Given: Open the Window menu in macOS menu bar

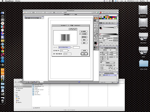Looking at the screenshot, I should pyautogui.click(x=18, y=1).
